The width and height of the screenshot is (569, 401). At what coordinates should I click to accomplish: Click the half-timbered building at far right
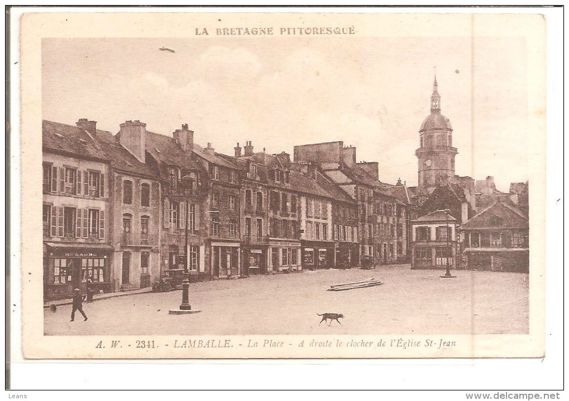[x=495, y=237]
